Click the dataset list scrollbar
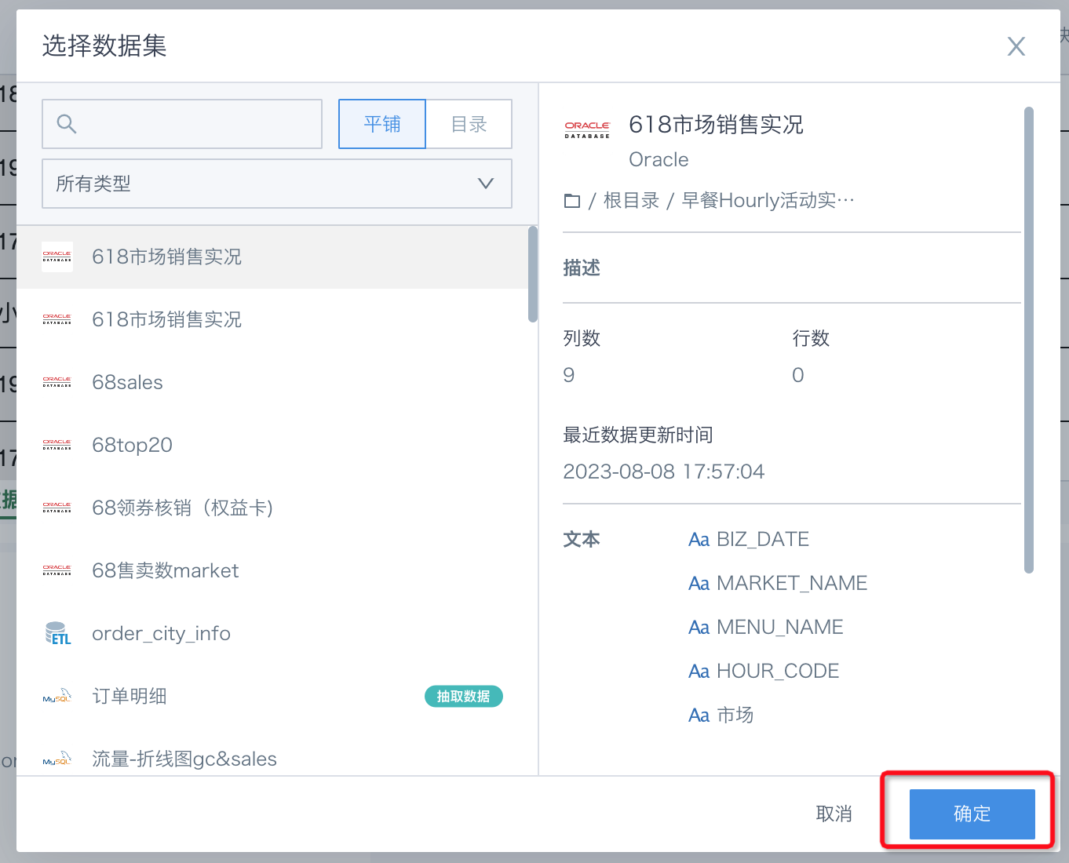The width and height of the screenshot is (1069, 863). 533,275
